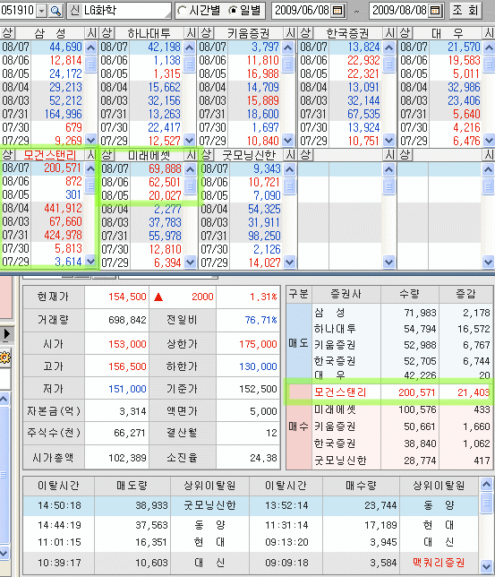
Task: Click 증감 column header
Action: pyautogui.click(x=465, y=294)
